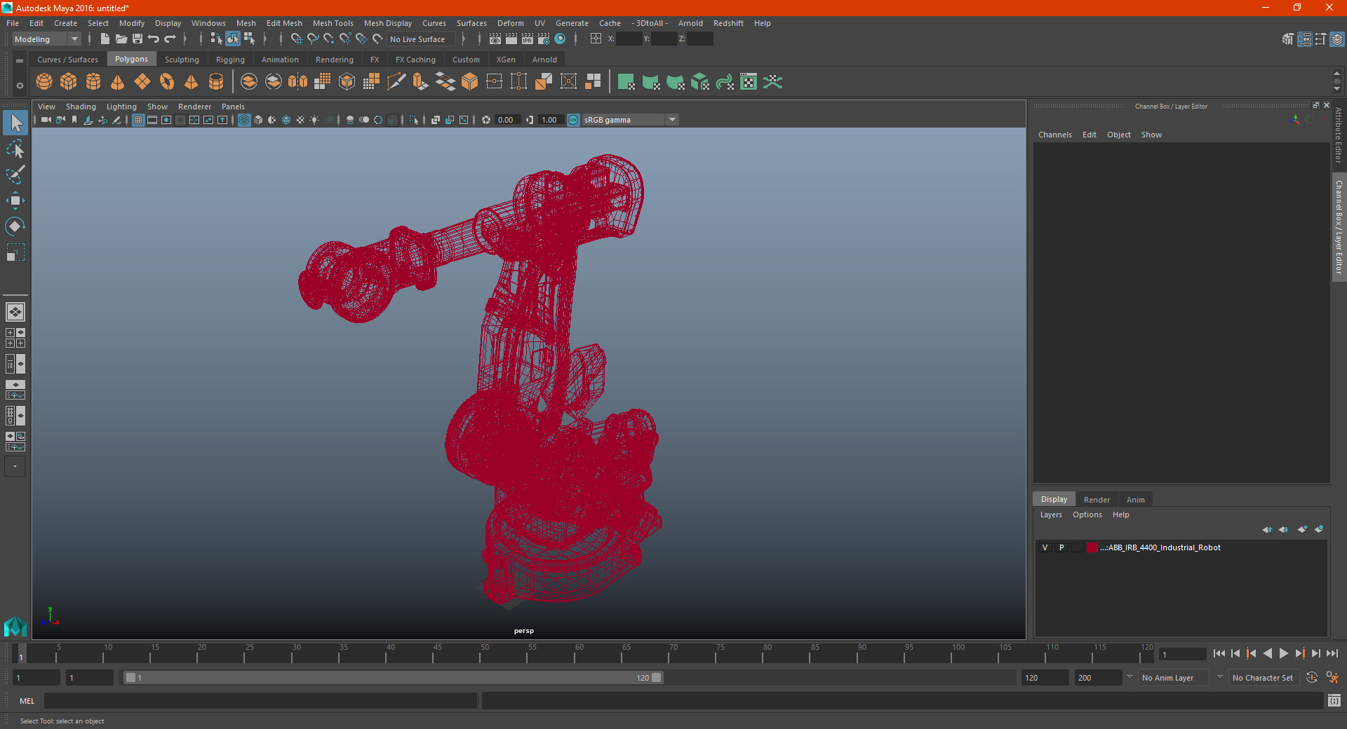Open the Channels menu in Channel Box
The image size is (1347, 729).
(x=1054, y=135)
